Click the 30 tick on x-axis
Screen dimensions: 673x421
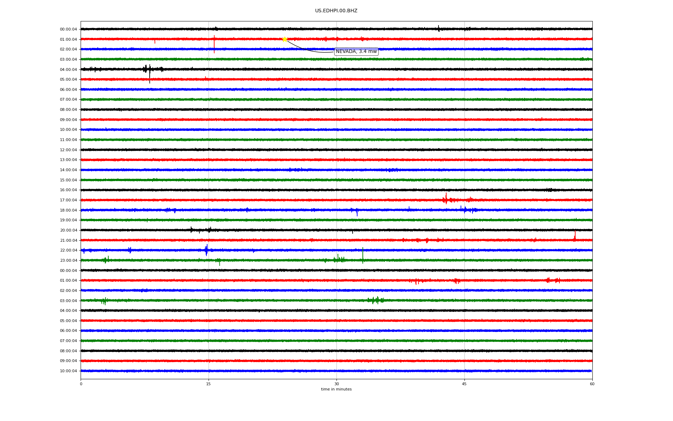pyautogui.click(x=336, y=384)
